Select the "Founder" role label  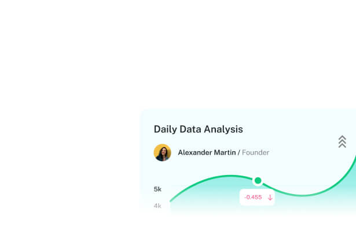(x=255, y=152)
